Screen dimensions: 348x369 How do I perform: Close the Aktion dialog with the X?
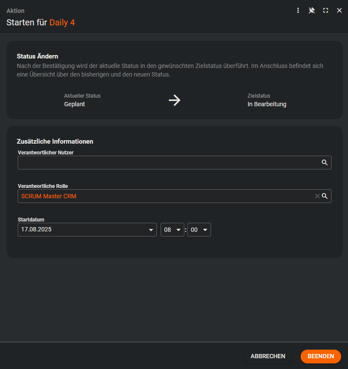pos(339,10)
